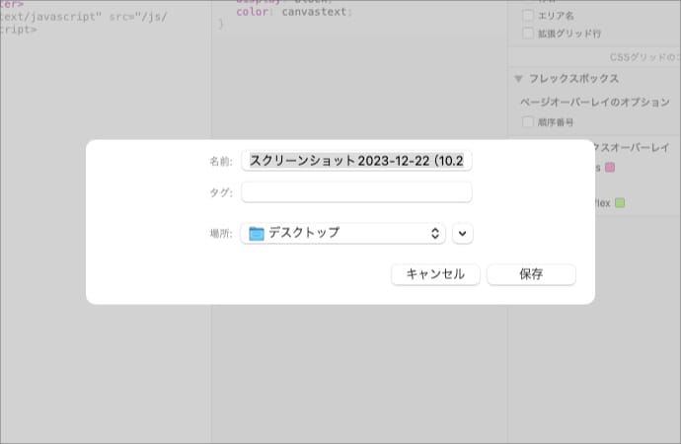Click the closing script tag in the markup

(20, 30)
